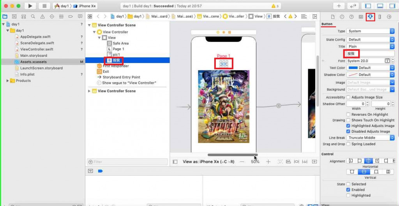This screenshot has width=399, height=206.
Task: Enable Reverses On Highlight
Action: [348, 114]
